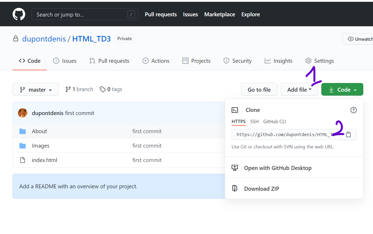
Task: Select the Code repository tab
Action: (x=30, y=61)
